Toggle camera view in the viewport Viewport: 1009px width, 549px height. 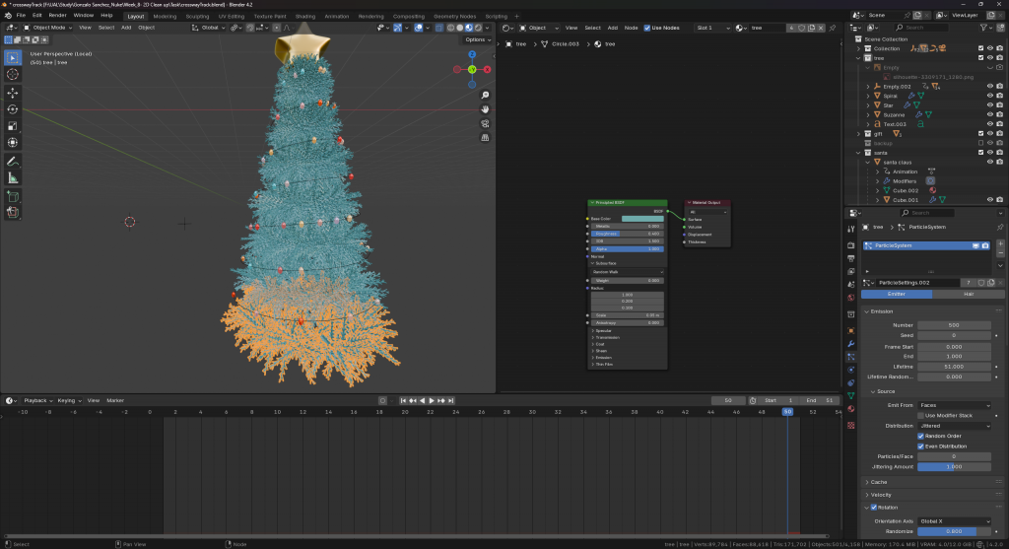485,123
